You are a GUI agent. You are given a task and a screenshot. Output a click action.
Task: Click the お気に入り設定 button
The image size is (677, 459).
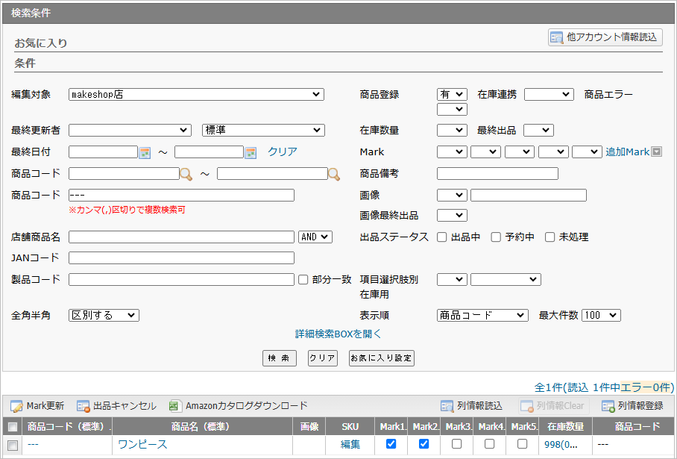tap(382, 357)
